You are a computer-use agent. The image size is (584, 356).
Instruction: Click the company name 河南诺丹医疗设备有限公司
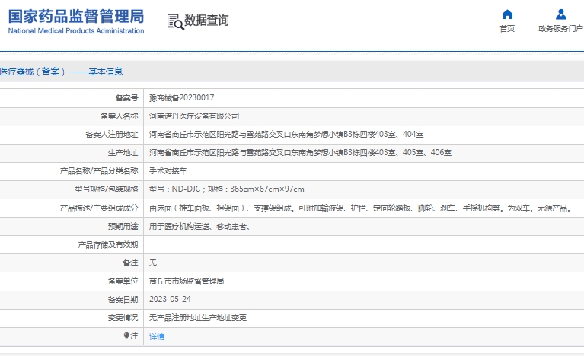[194, 116]
